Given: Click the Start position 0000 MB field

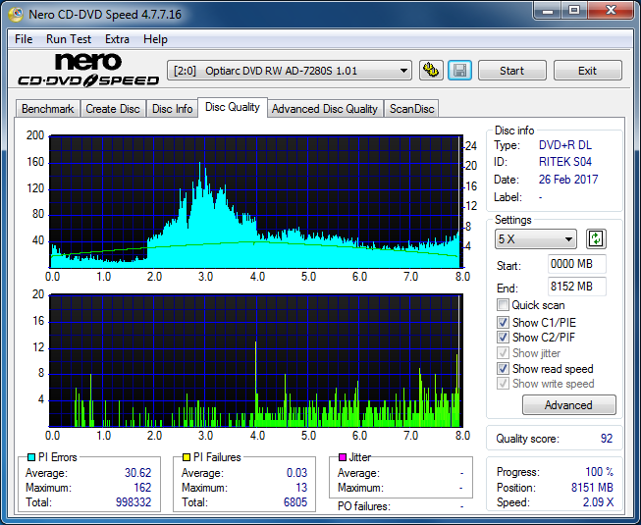Looking at the screenshot, I should (576, 264).
